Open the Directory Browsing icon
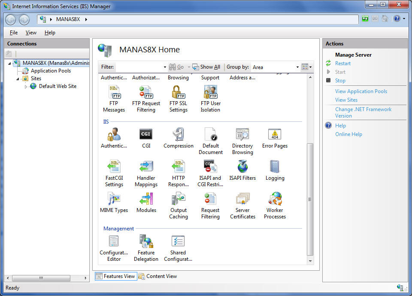412x296 pixels. pos(242,135)
